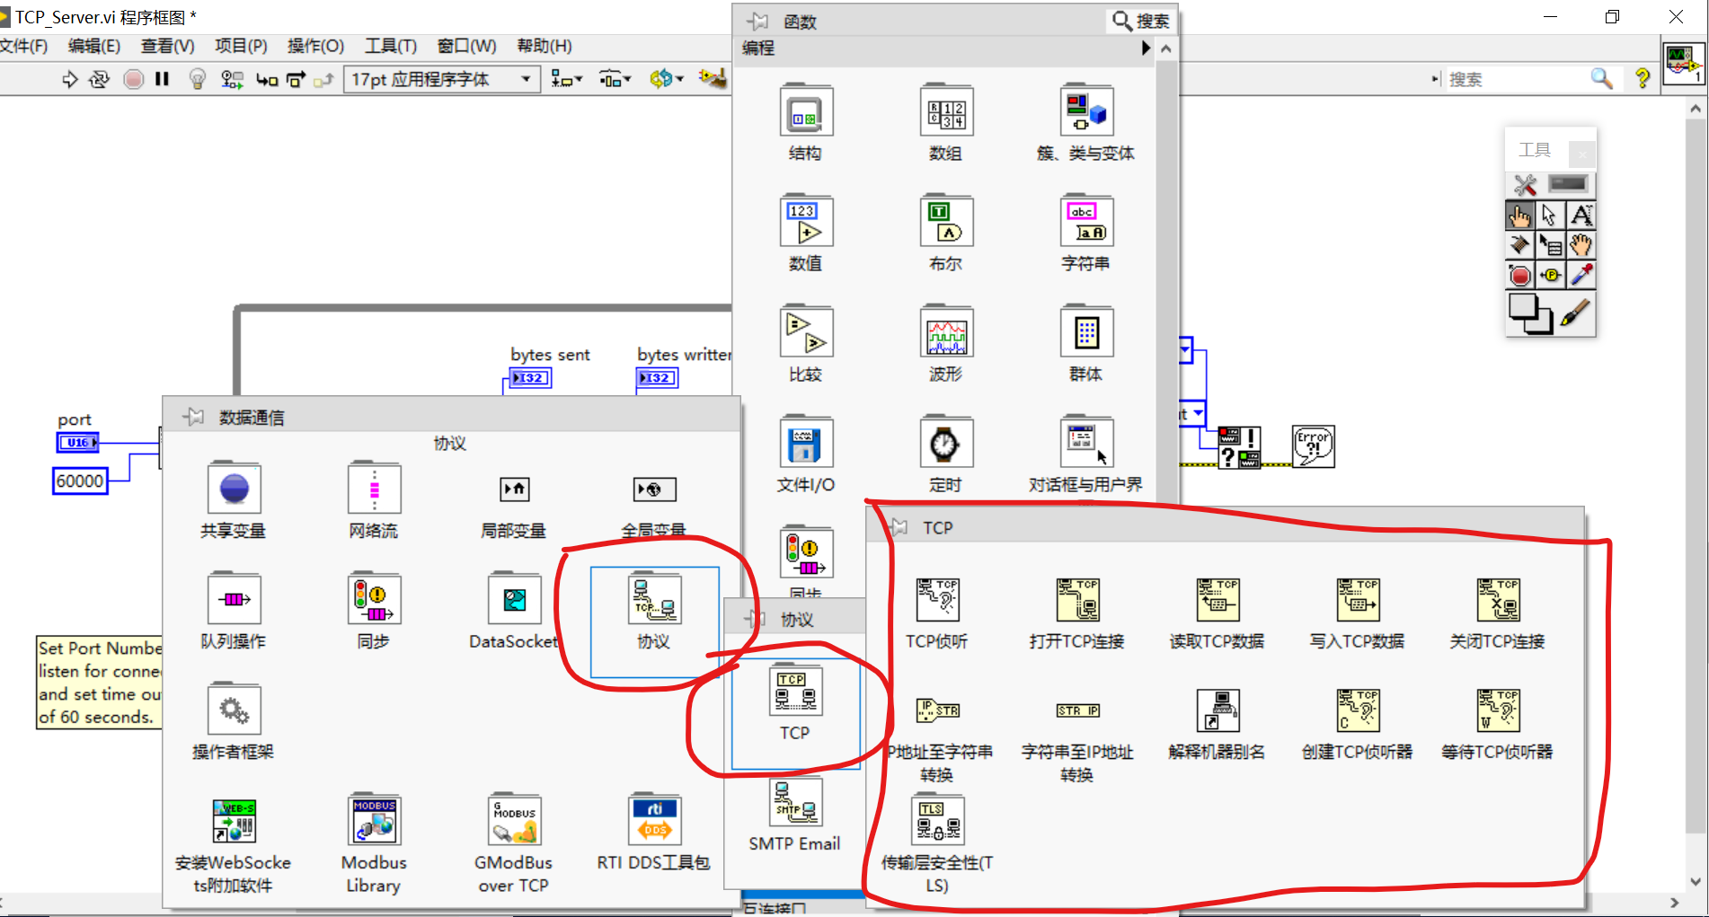Open 定时 (Timing) palette icon
The image size is (1709, 917).
[945, 443]
